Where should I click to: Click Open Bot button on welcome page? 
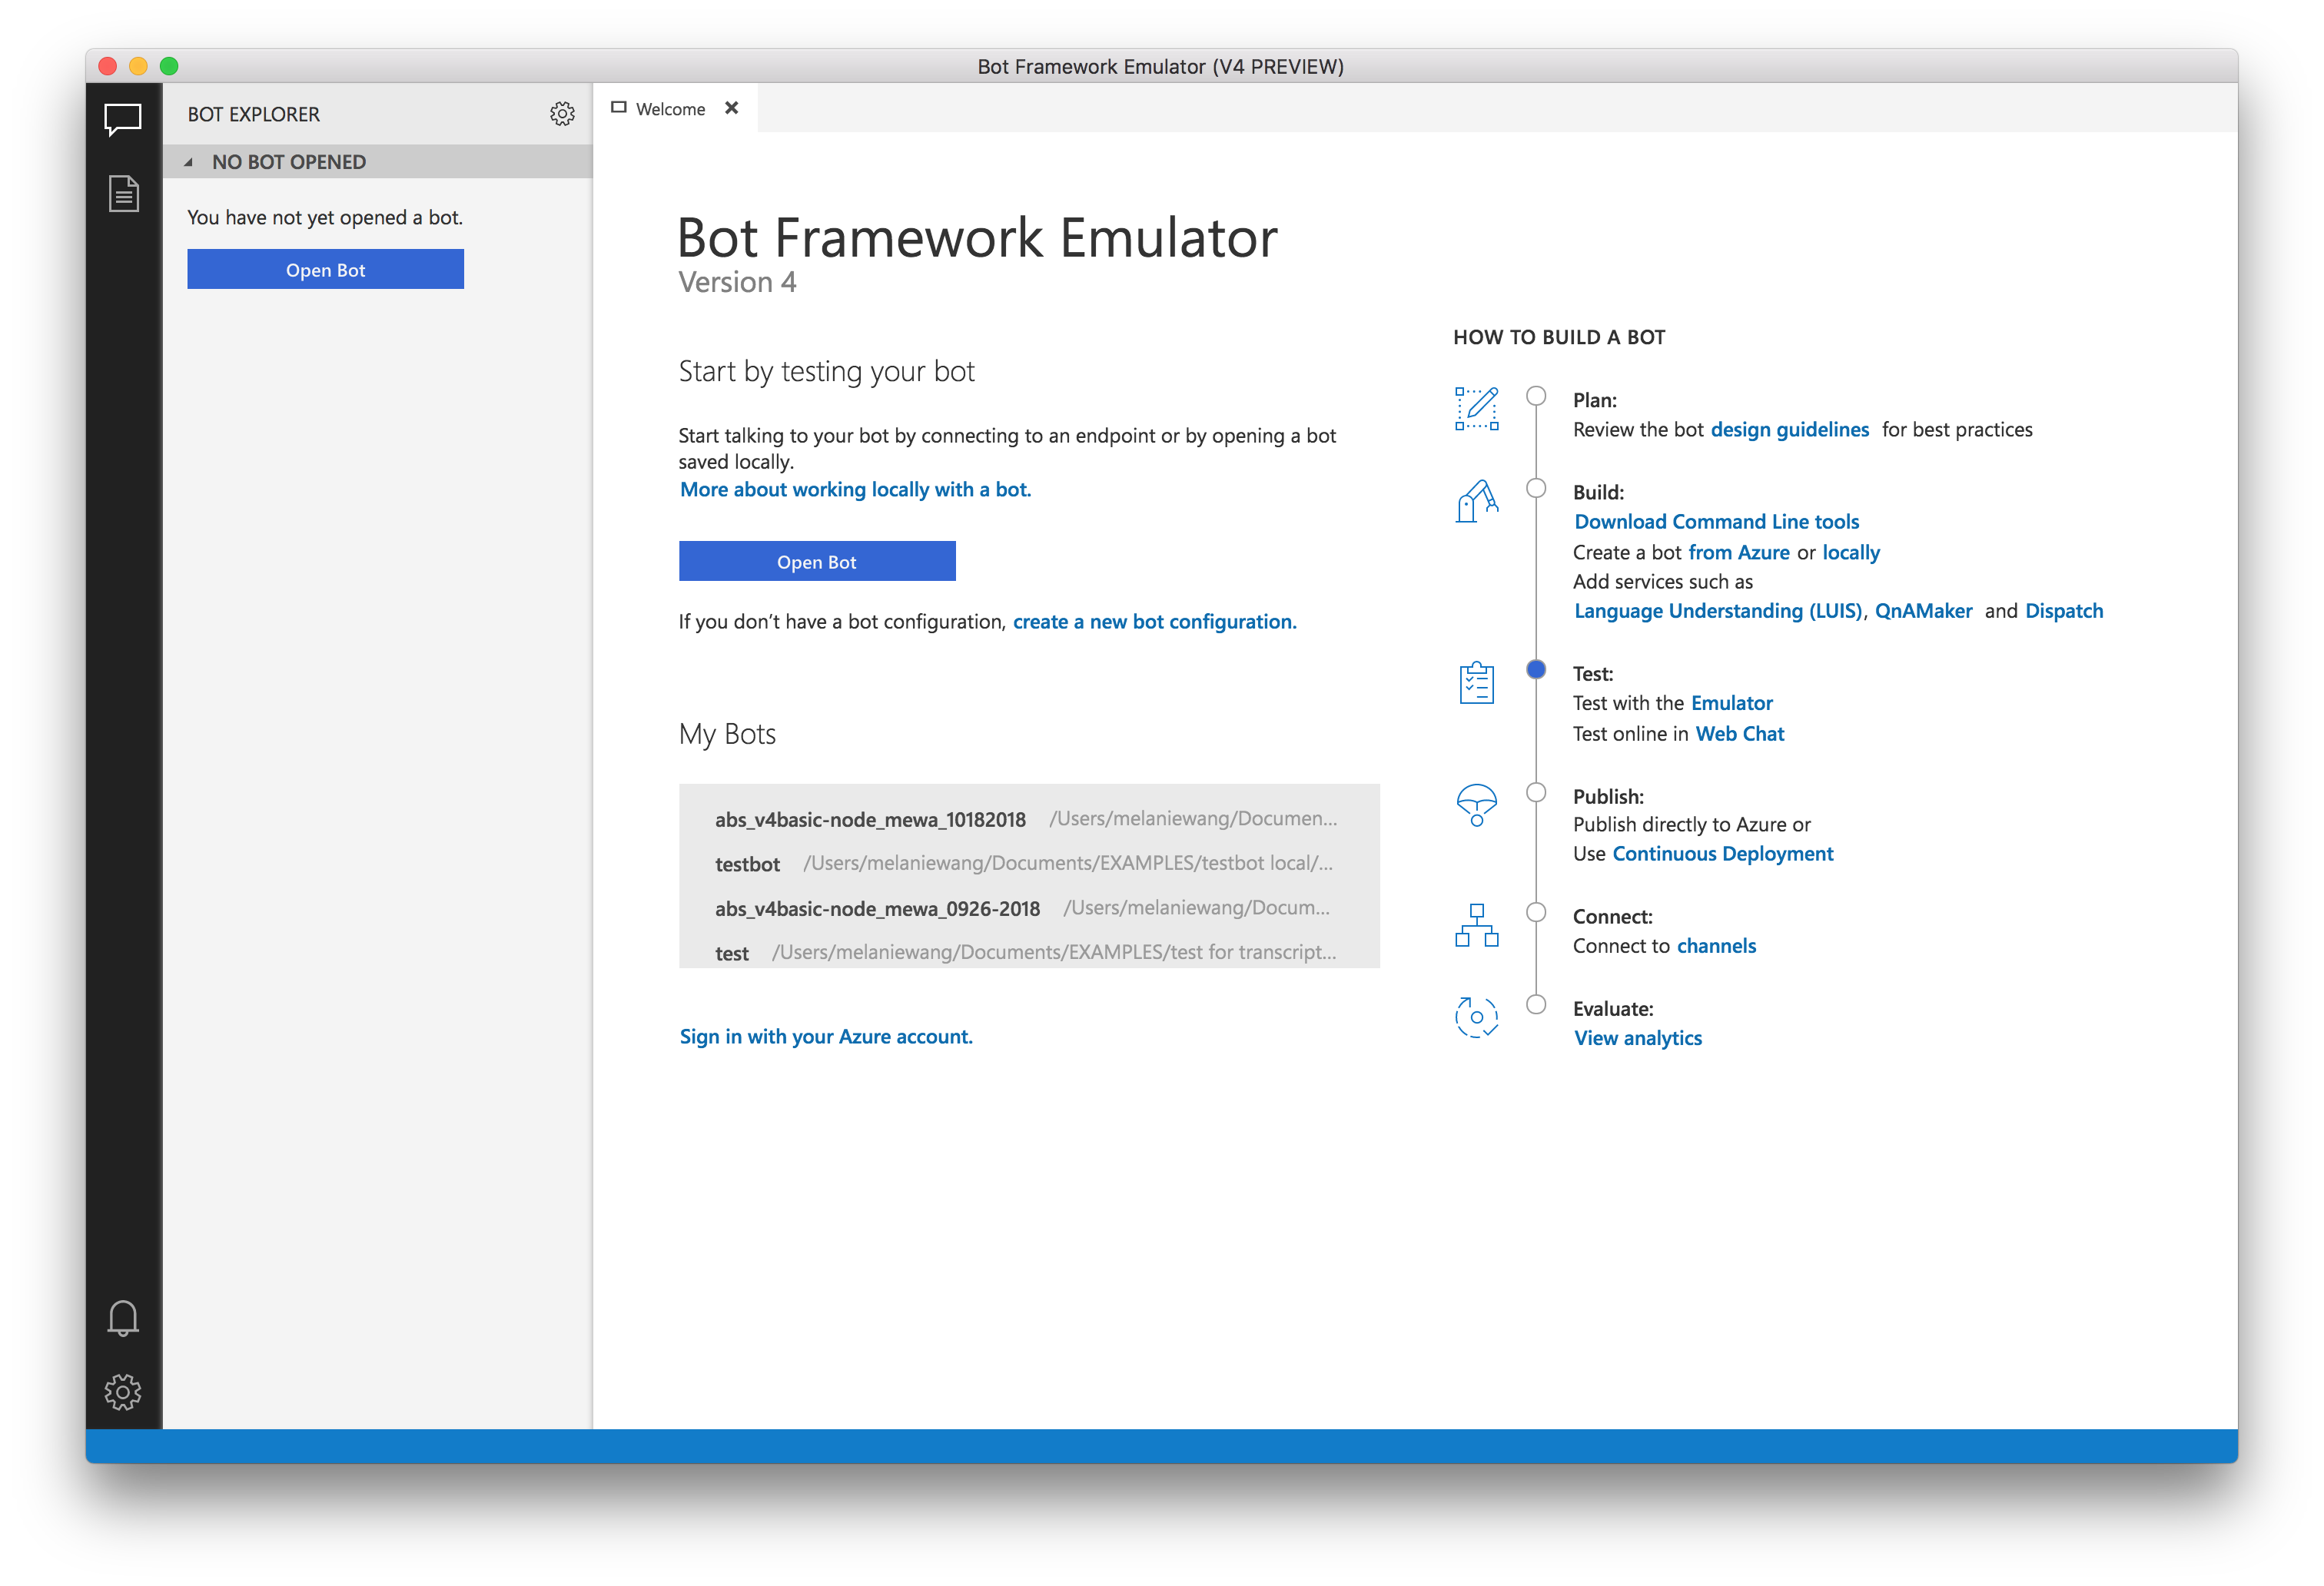coord(817,561)
